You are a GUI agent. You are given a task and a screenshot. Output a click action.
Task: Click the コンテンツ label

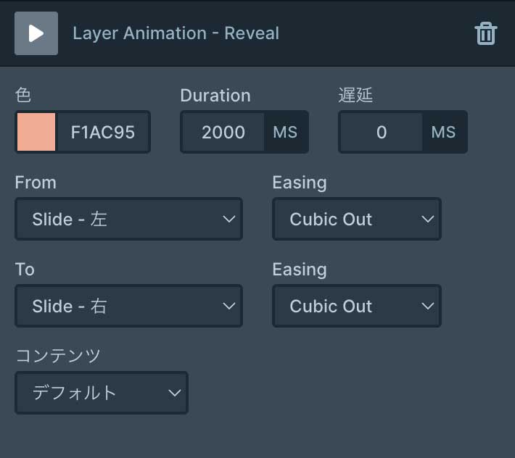point(58,356)
